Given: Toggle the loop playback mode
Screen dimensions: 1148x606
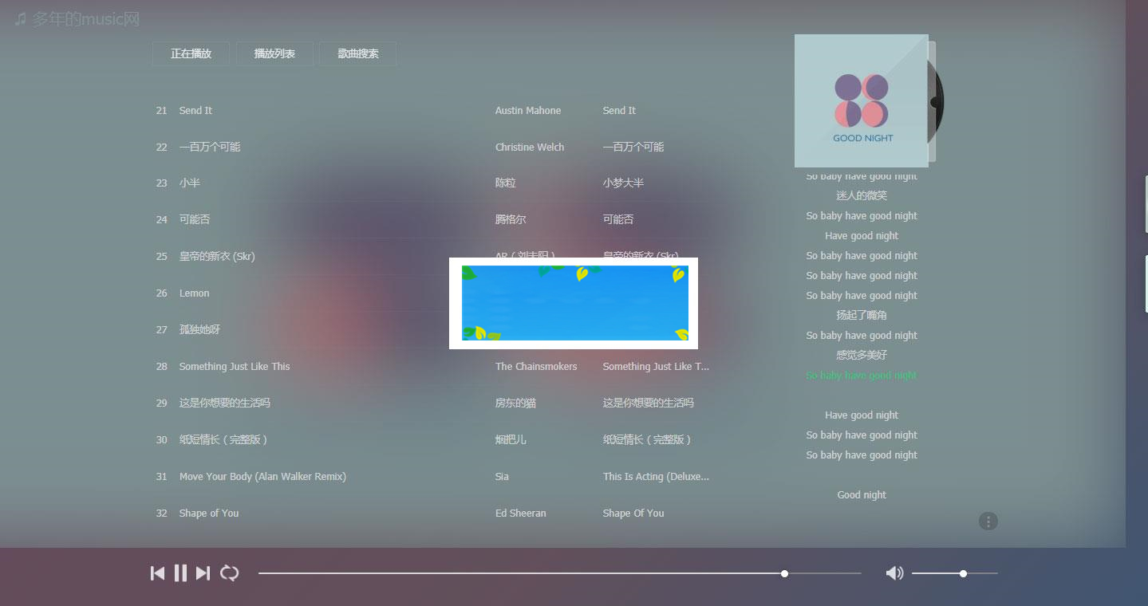Looking at the screenshot, I should [x=230, y=573].
